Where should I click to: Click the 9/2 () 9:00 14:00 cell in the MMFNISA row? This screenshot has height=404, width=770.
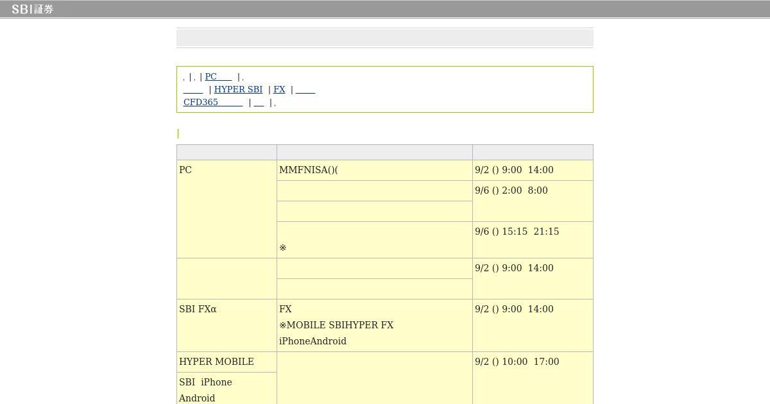coord(533,170)
